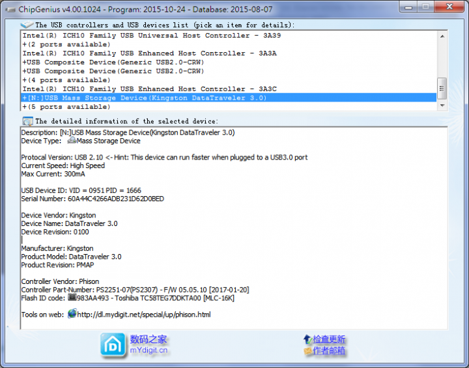Select the ICH10 Enhanced Host Controller 3A3C row
469x368 pixels.
click(x=229, y=89)
